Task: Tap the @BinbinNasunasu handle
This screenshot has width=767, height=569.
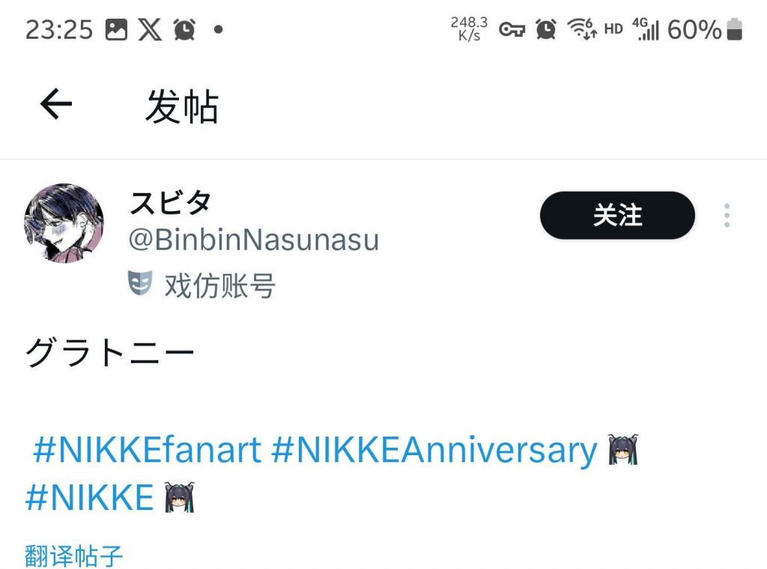Action: (254, 240)
